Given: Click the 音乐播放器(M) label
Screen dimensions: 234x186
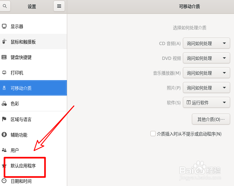Looking at the screenshot, I should tap(167, 73).
